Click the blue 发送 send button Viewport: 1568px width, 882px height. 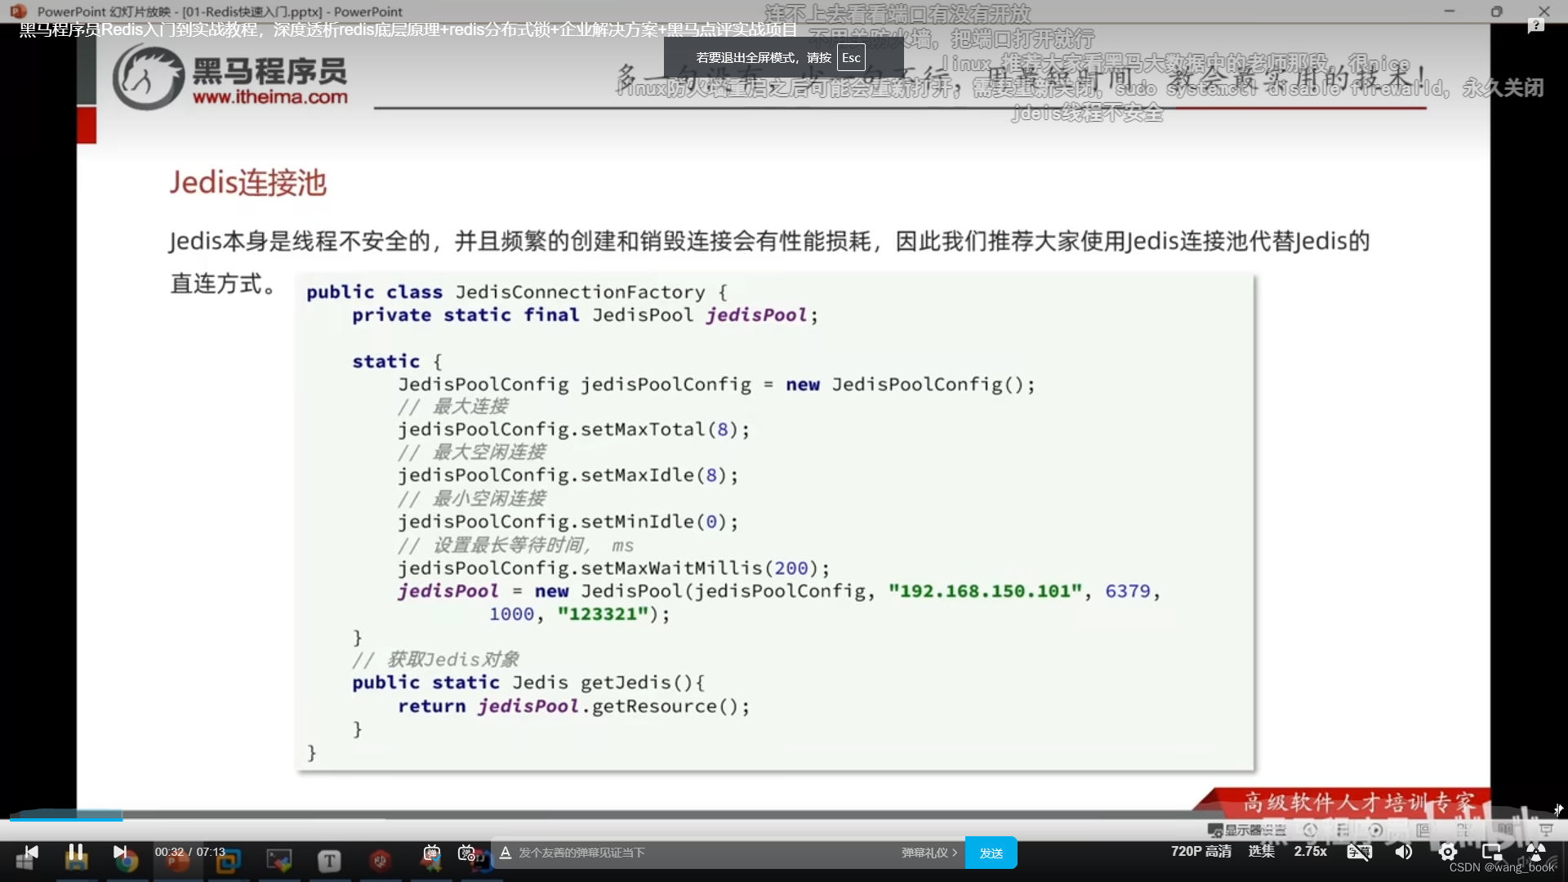(991, 853)
